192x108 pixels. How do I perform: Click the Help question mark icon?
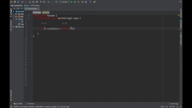click(90, 2)
